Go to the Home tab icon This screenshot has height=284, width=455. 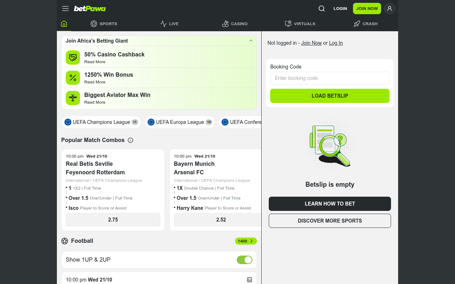[64, 24]
